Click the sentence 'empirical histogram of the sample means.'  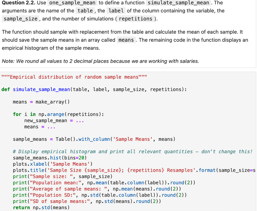(51, 48)
